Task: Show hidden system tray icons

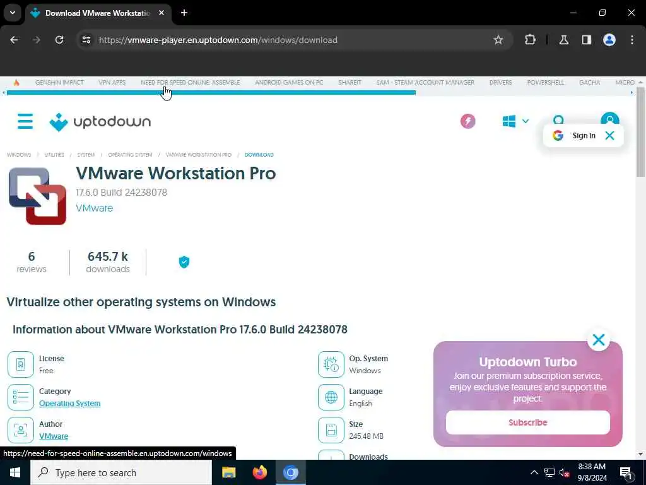Action: coord(534,472)
